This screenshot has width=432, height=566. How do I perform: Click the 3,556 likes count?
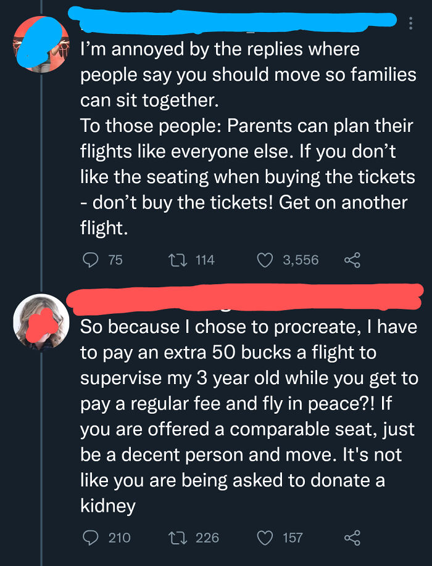301,260
